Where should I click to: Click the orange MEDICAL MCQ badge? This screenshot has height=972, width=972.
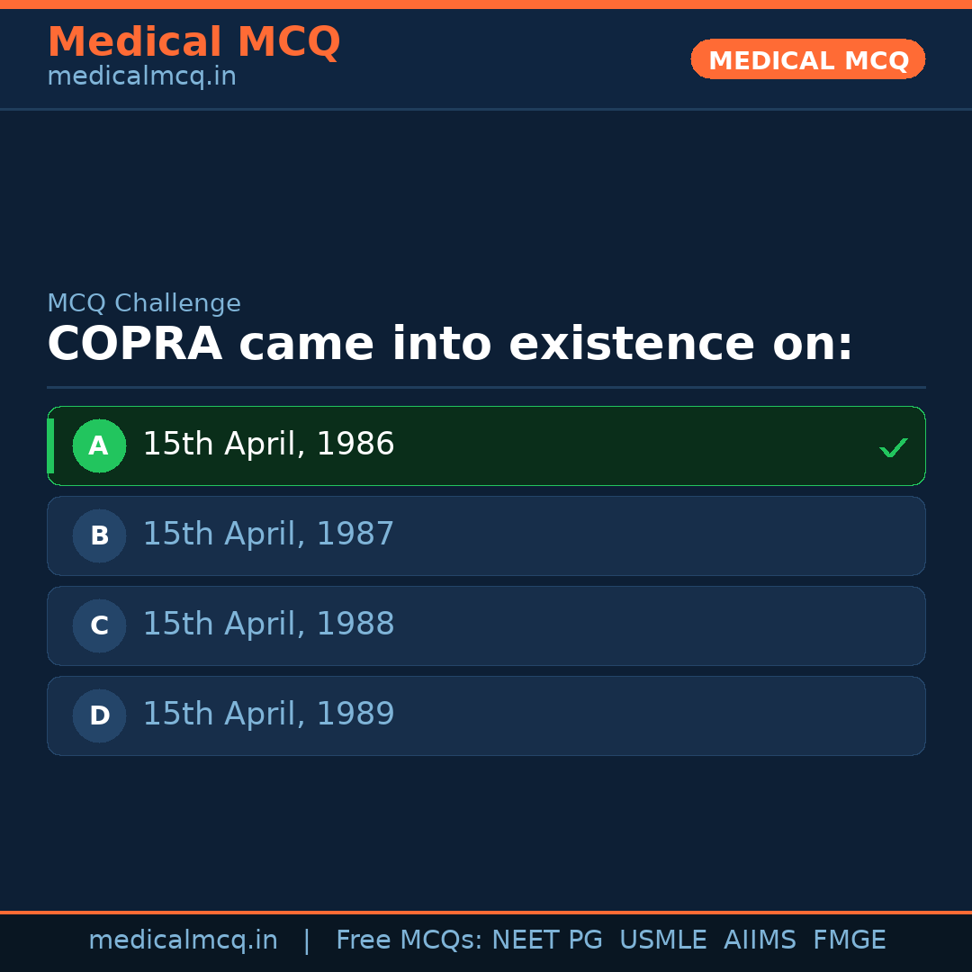pyautogui.click(x=807, y=59)
